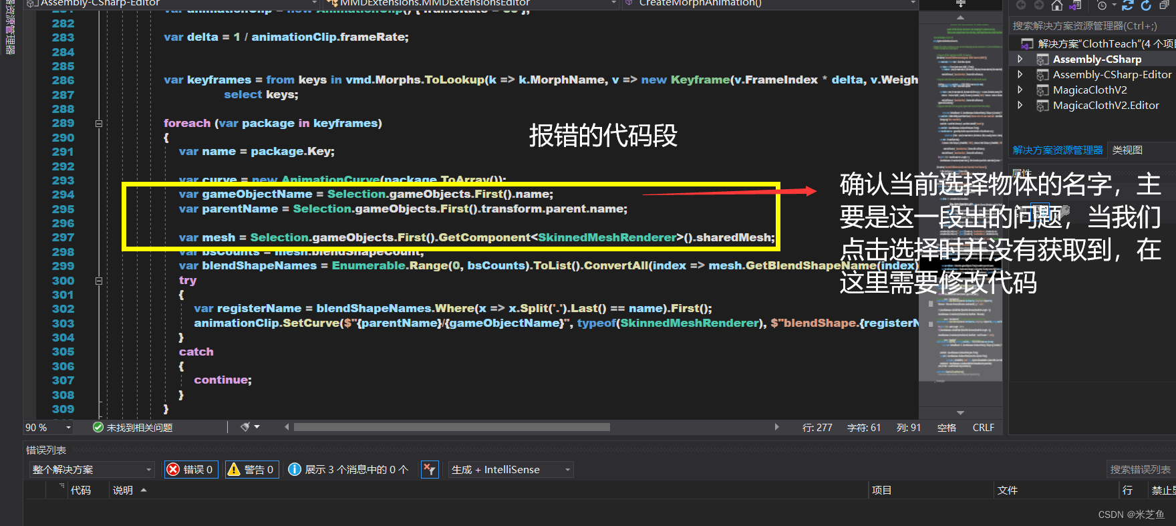Screen dimensions: 1176x526
Task: Click line number 294 in the gutter
Action: (63, 194)
